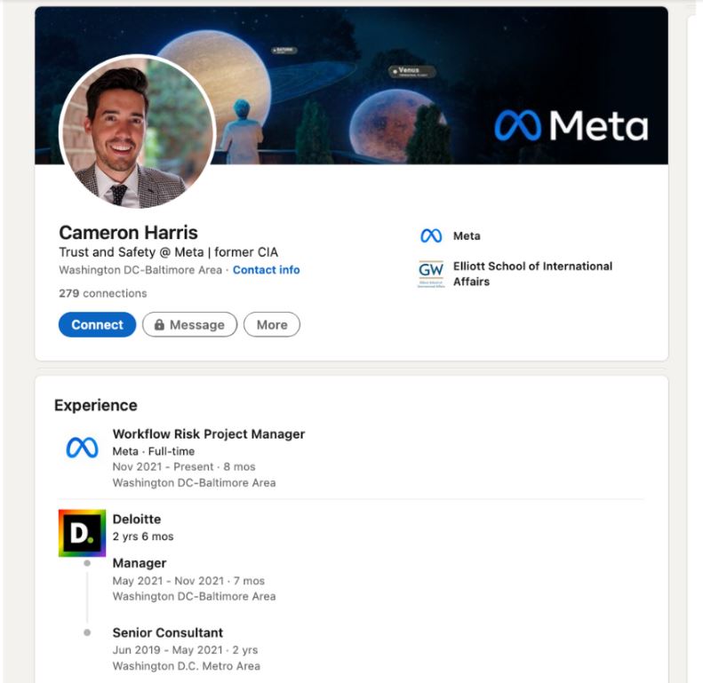Click the Meta logo in the banner
Image resolution: width=703 pixels, height=683 pixels.
coord(571,126)
